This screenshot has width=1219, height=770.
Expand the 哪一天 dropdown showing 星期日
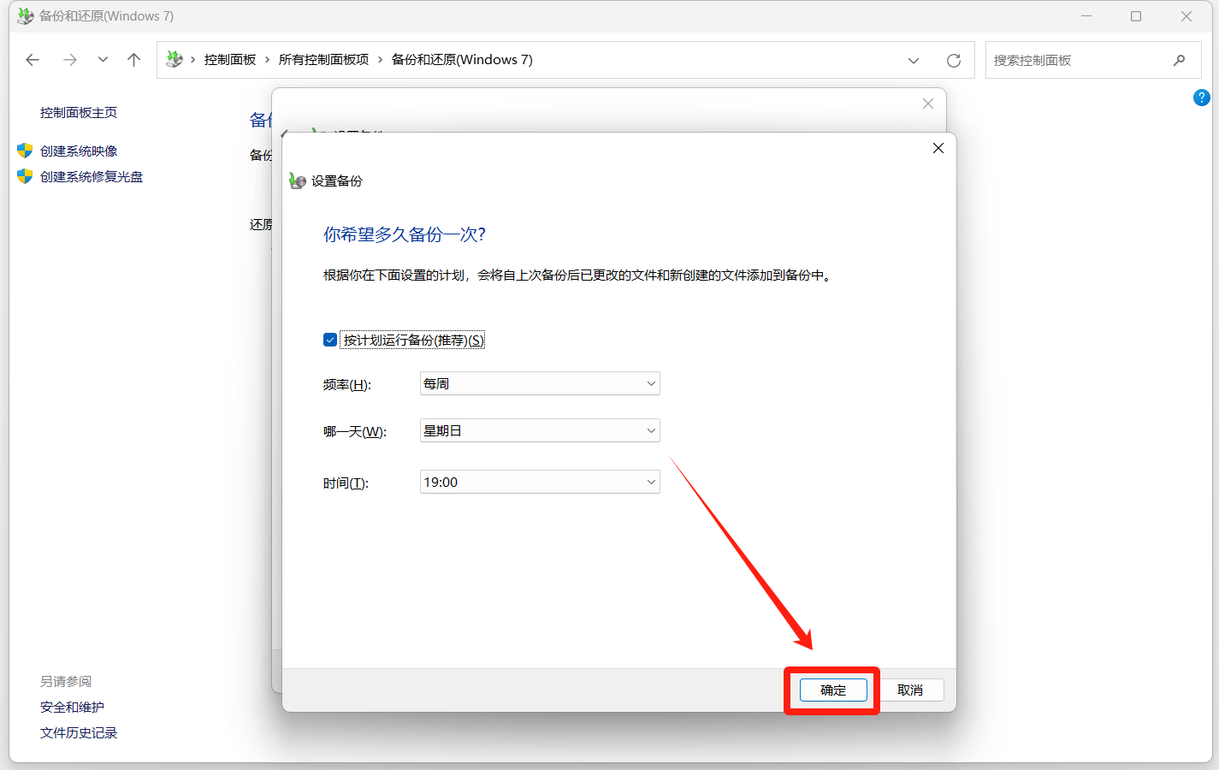540,430
